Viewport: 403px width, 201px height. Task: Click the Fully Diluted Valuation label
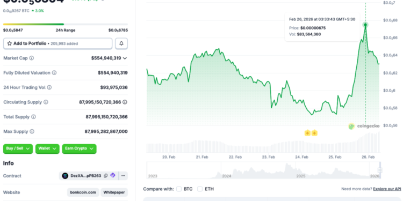click(x=27, y=73)
